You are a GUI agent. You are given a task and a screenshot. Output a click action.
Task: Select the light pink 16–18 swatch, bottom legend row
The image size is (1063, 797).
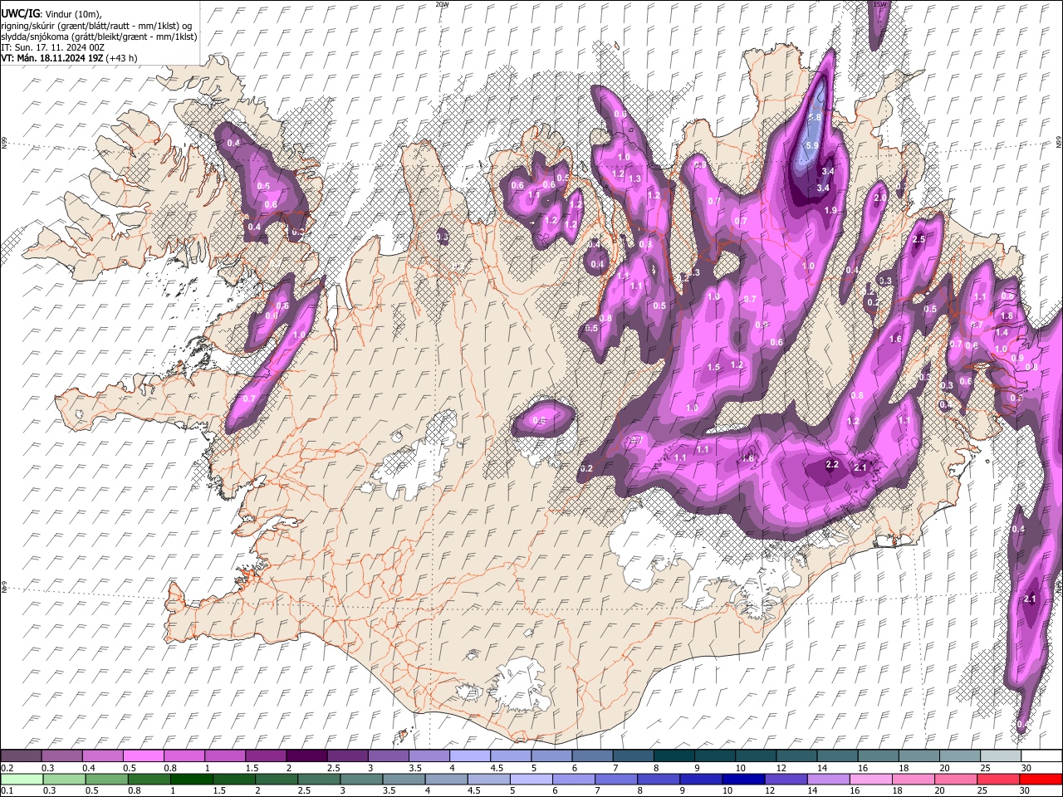pos(870,779)
